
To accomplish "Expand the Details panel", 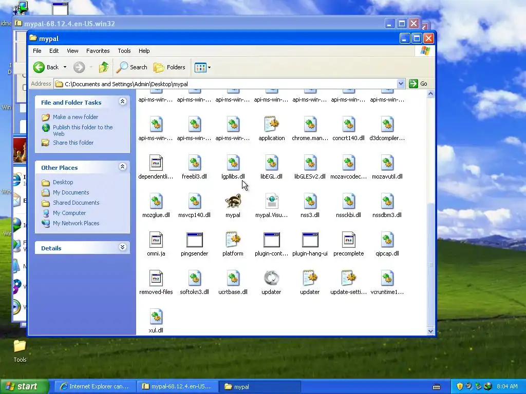I will point(122,247).
